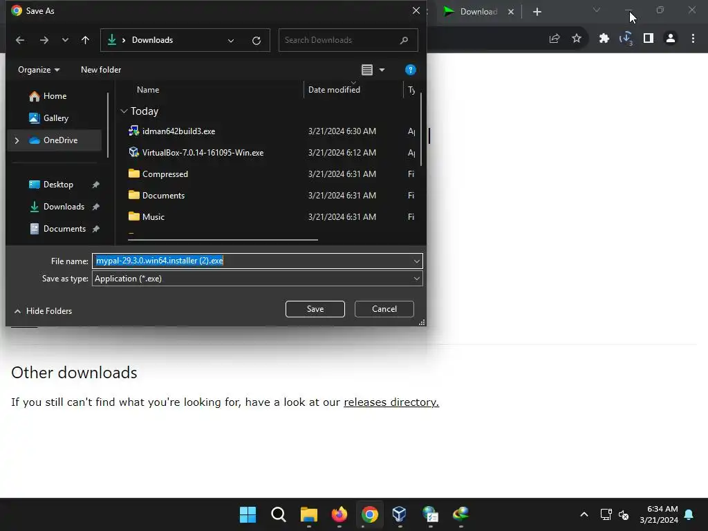Open the Organize menu
This screenshot has width=708, height=531.
pos(39,70)
